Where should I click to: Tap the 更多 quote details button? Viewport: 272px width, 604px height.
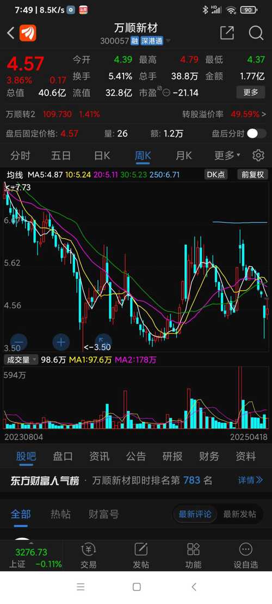251,92
